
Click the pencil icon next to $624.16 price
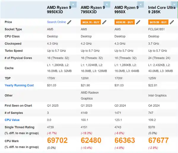click(104, 22)
